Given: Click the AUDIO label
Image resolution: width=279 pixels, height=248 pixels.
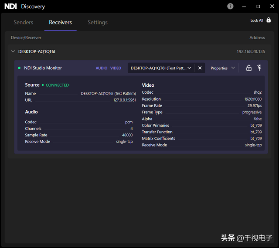Looking at the screenshot, I should click(x=102, y=68).
